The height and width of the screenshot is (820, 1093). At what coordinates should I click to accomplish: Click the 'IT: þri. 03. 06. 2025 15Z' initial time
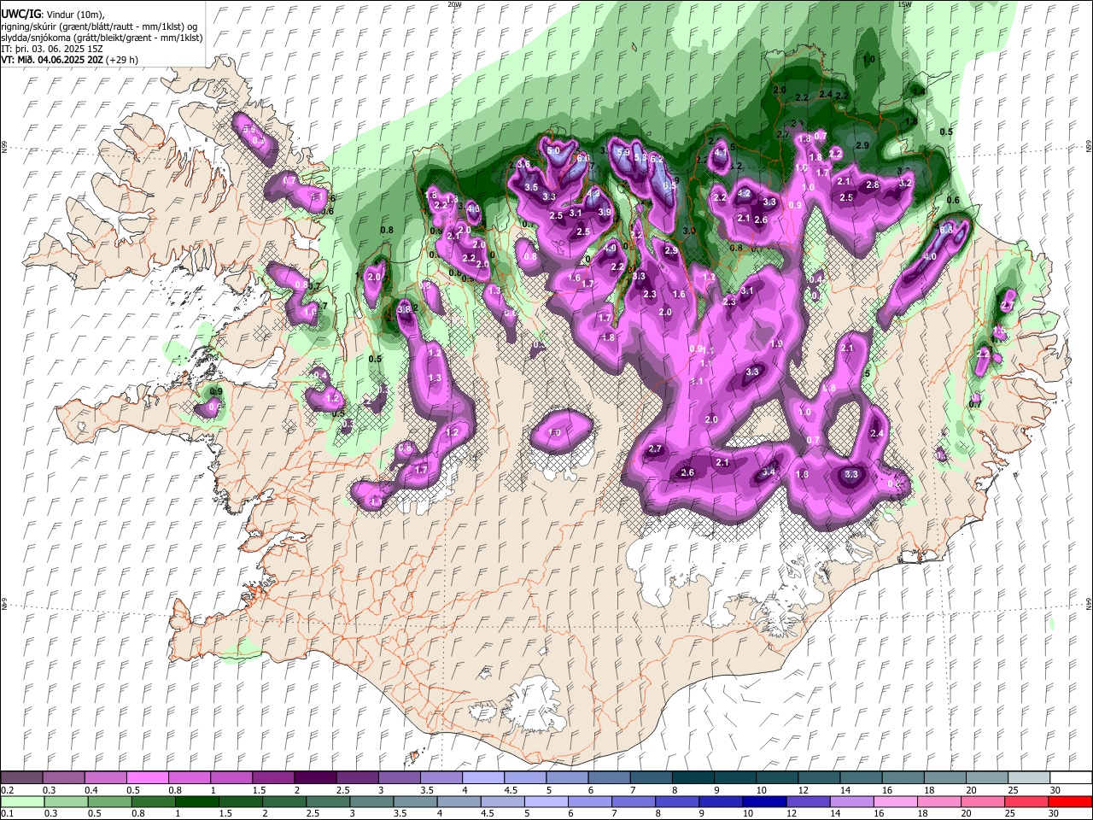click(x=53, y=49)
